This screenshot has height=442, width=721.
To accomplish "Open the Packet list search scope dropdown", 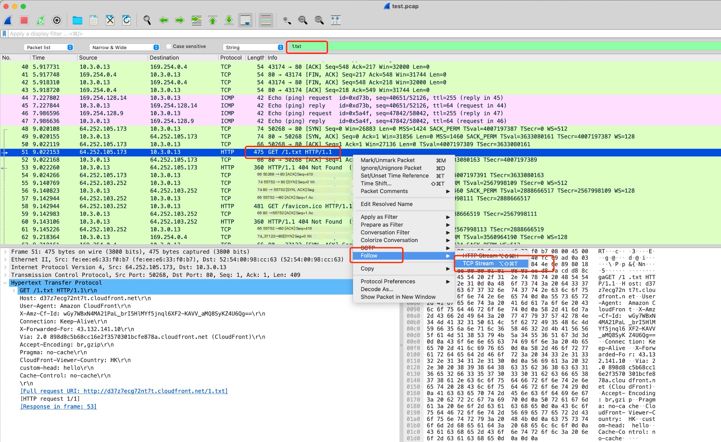I will 49,47.
